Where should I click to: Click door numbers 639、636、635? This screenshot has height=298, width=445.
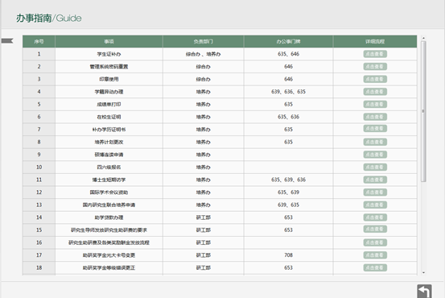(x=288, y=92)
